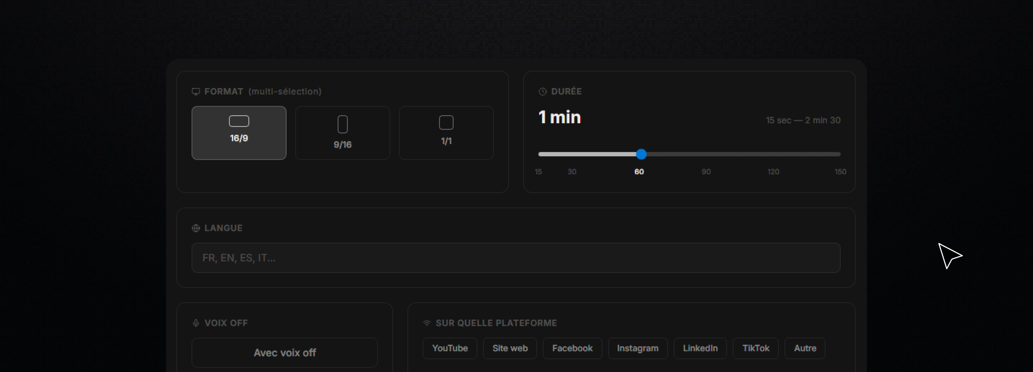Select the TikTok platform chip
The height and width of the screenshot is (372, 1033).
tap(756, 348)
